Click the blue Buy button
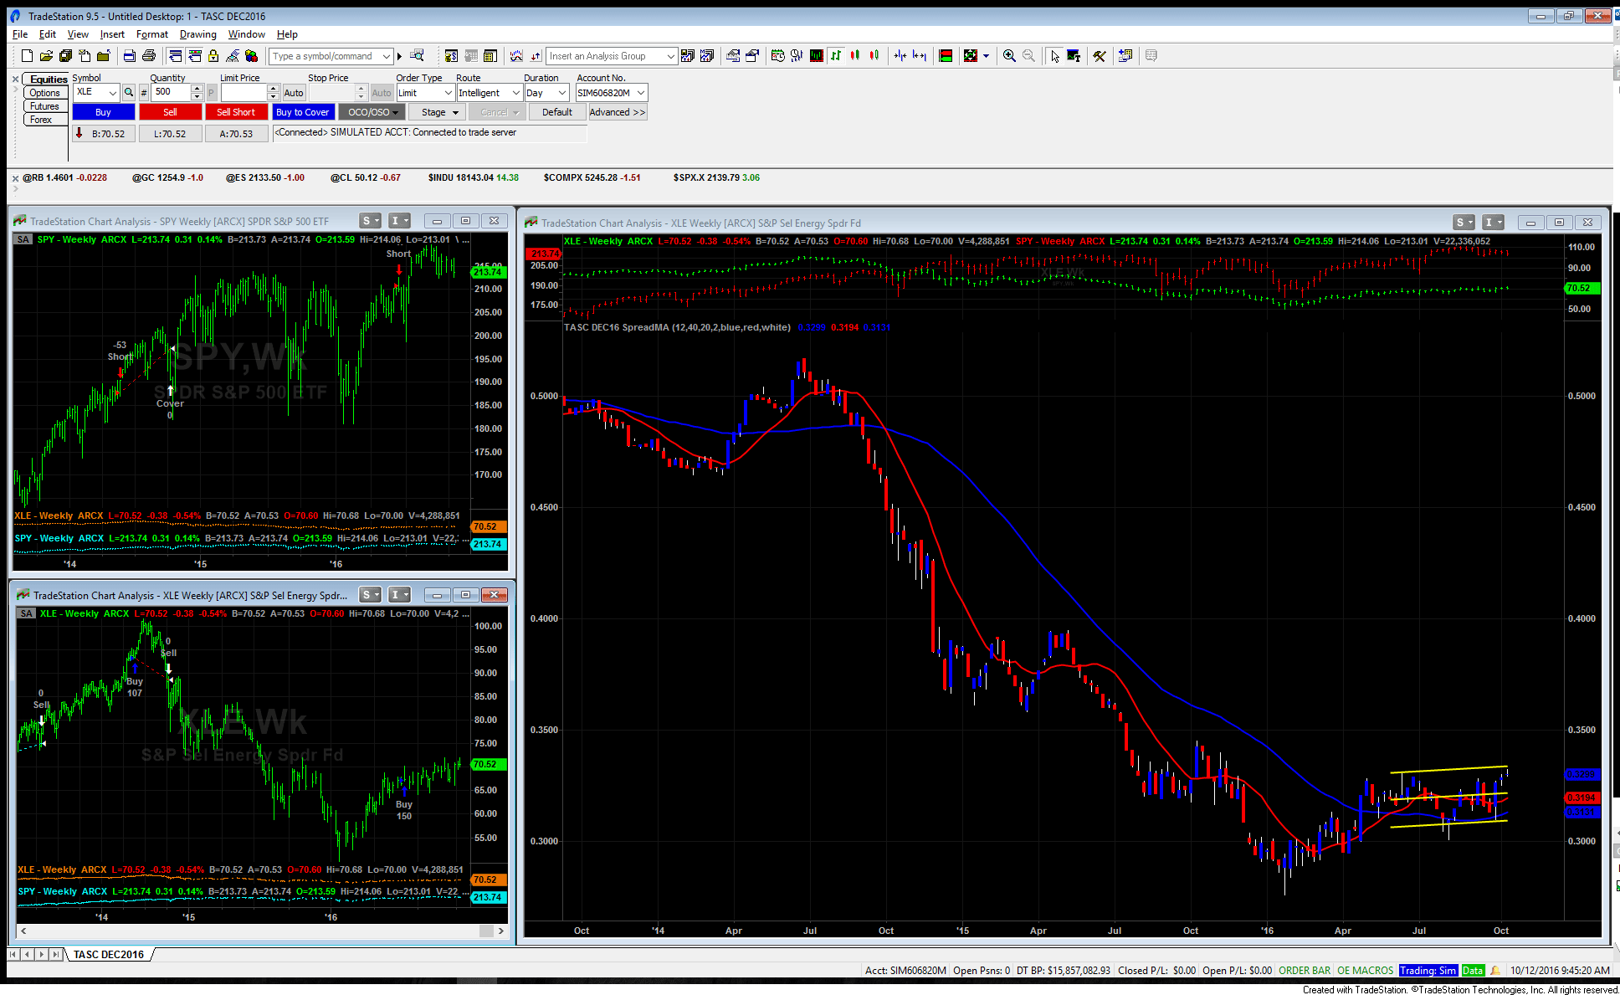1620x995 pixels. [103, 112]
